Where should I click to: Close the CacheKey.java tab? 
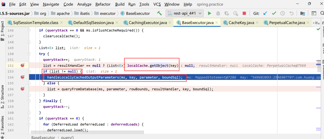pos(257,23)
